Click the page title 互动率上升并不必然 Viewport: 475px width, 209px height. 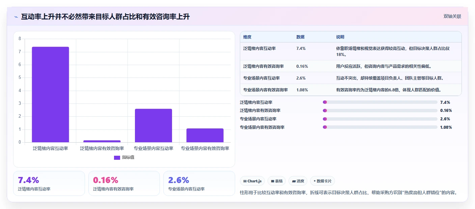pyautogui.click(x=105, y=17)
